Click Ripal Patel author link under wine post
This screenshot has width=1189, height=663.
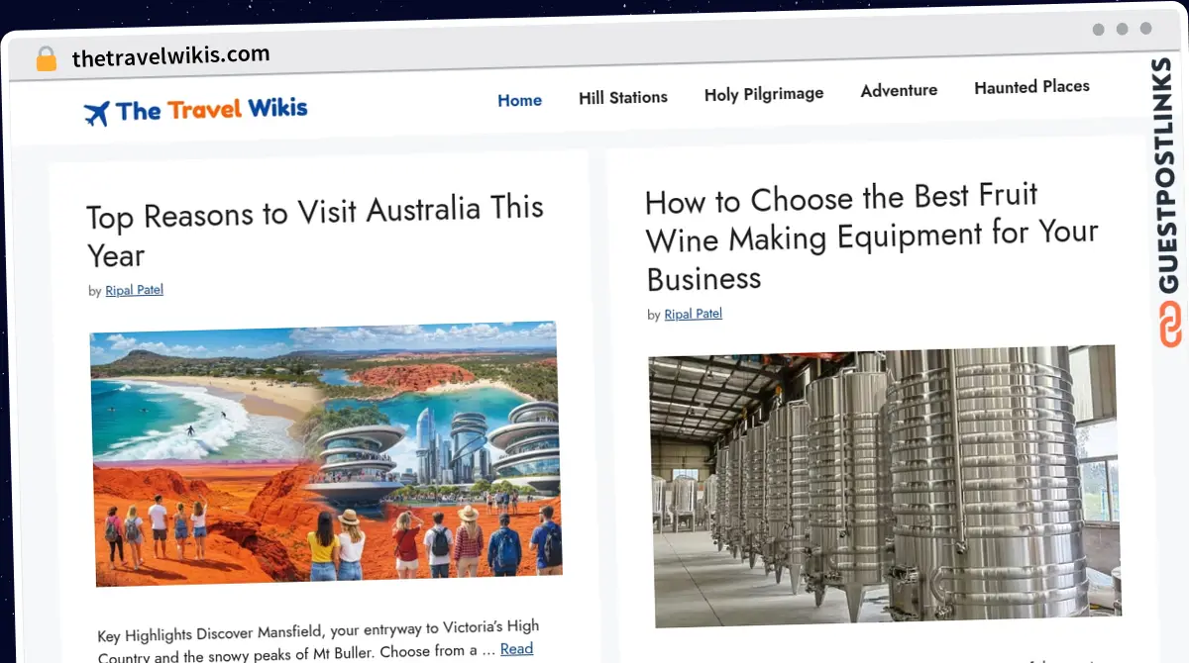(x=694, y=314)
